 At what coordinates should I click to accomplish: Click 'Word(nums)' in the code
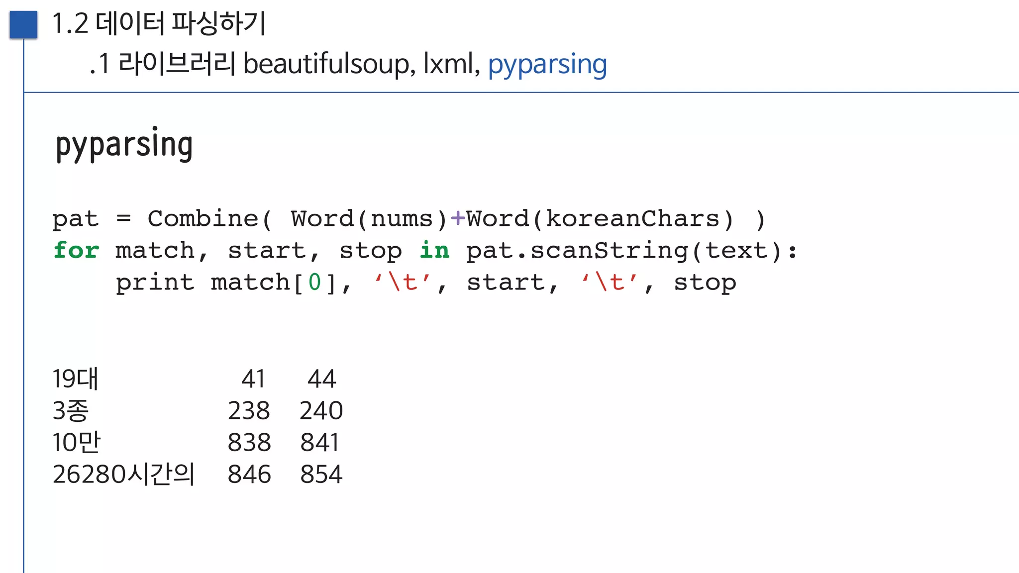point(369,219)
